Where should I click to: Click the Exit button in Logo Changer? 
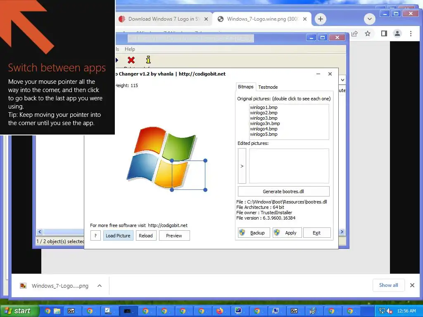[317, 233]
